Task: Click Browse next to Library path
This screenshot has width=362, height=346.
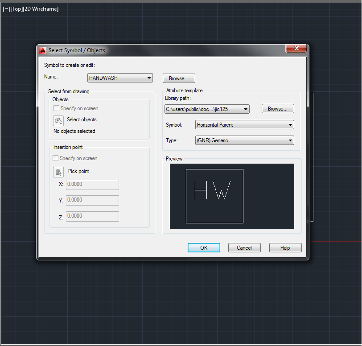Action: [x=278, y=108]
